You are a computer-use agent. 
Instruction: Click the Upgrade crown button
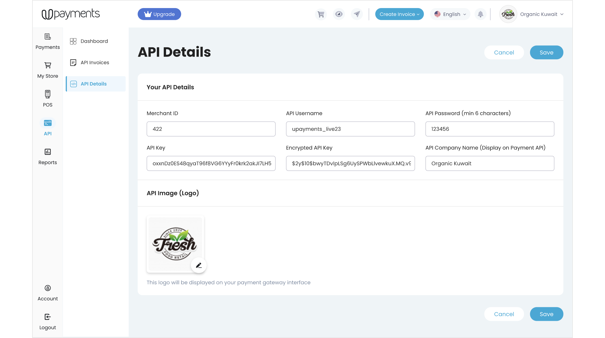coord(159,14)
